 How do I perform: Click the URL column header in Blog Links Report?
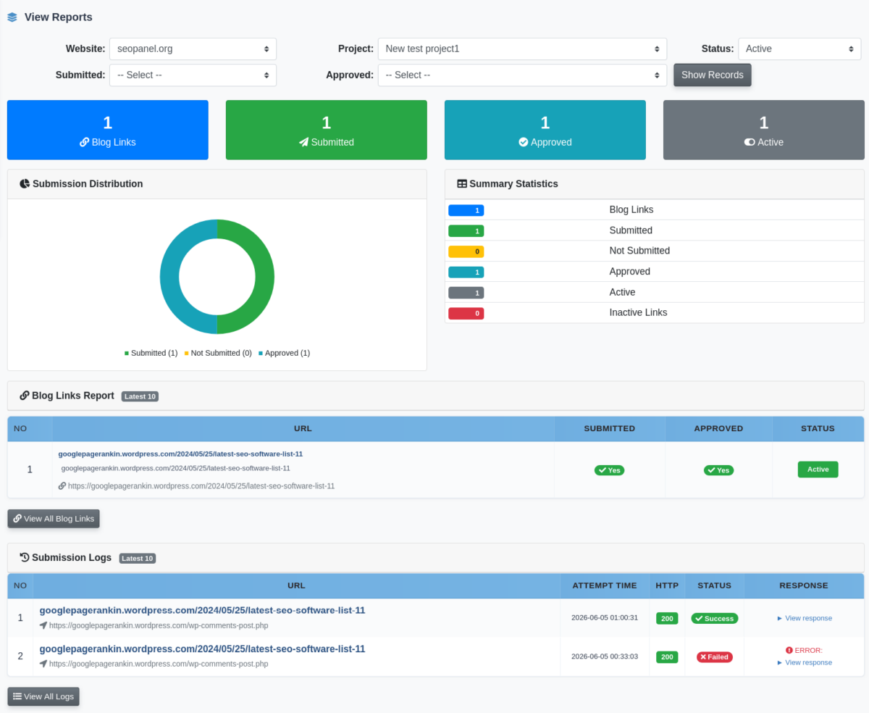pos(303,428)
